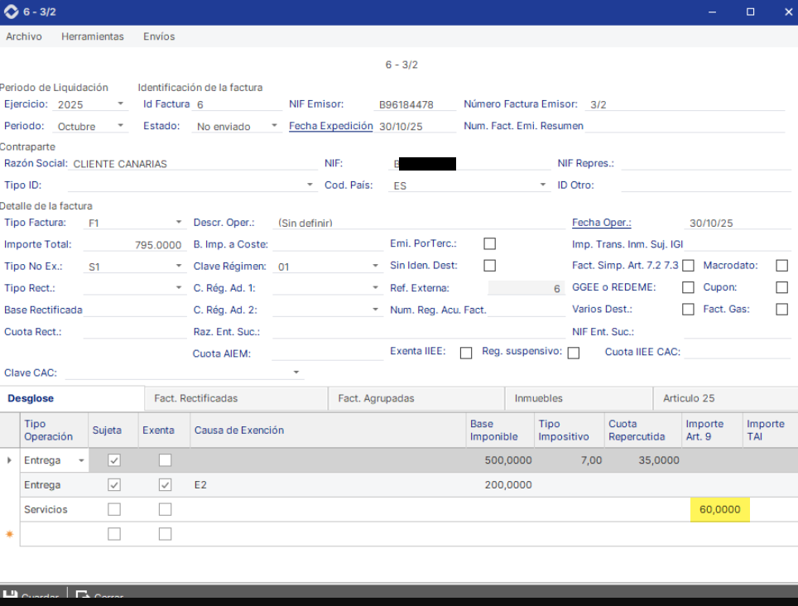Expand the Clave CAC dropdown
The width and height of the screenshot is (798, 606).
296,373
